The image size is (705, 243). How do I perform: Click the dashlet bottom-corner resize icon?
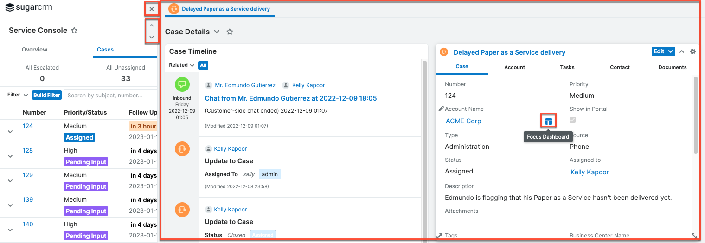694,236
